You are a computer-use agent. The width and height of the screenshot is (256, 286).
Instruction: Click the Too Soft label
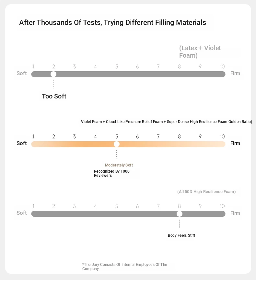54,96
